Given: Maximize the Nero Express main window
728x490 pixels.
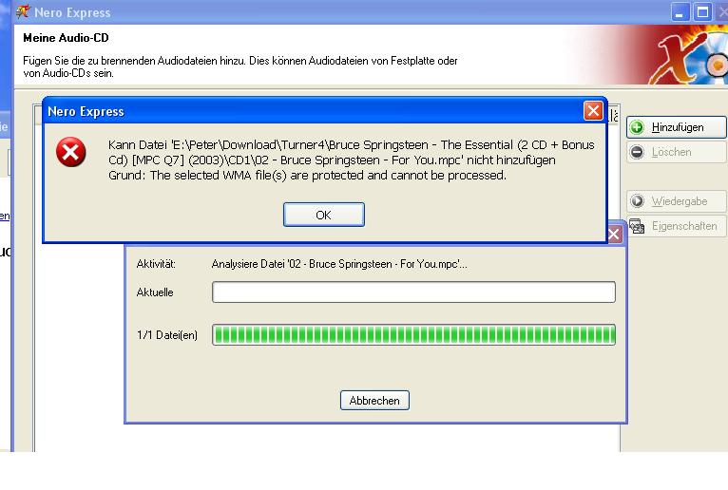Looking at the screenshot, I should click(702, 12).
